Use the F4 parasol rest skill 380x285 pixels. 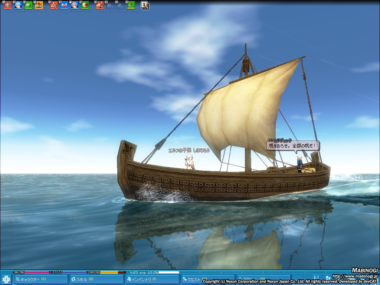click(39, 5)
